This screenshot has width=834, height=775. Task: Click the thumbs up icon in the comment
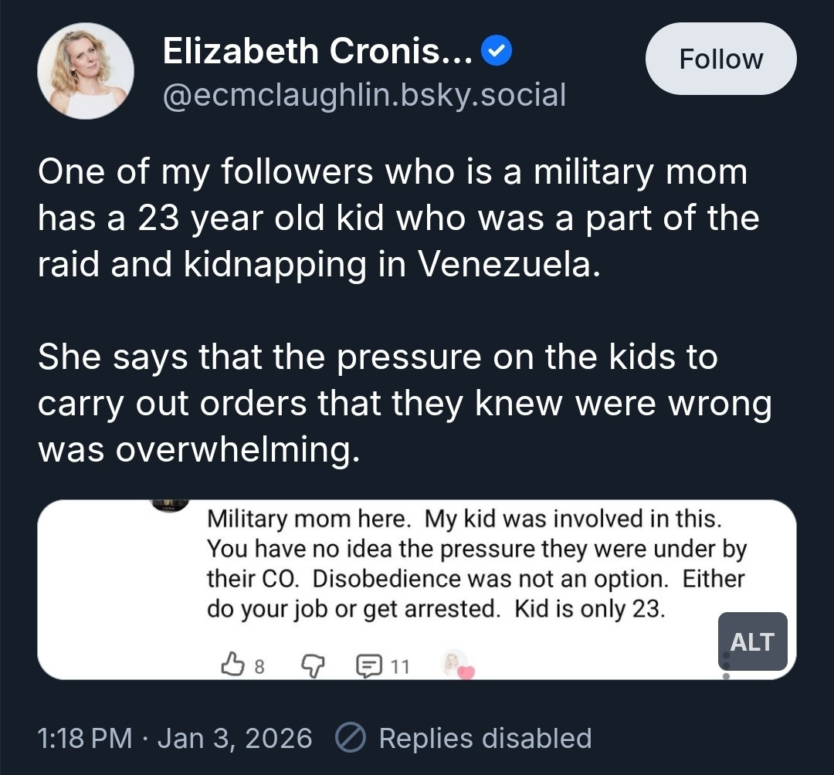pyautogui.click(x=232, y=664)
